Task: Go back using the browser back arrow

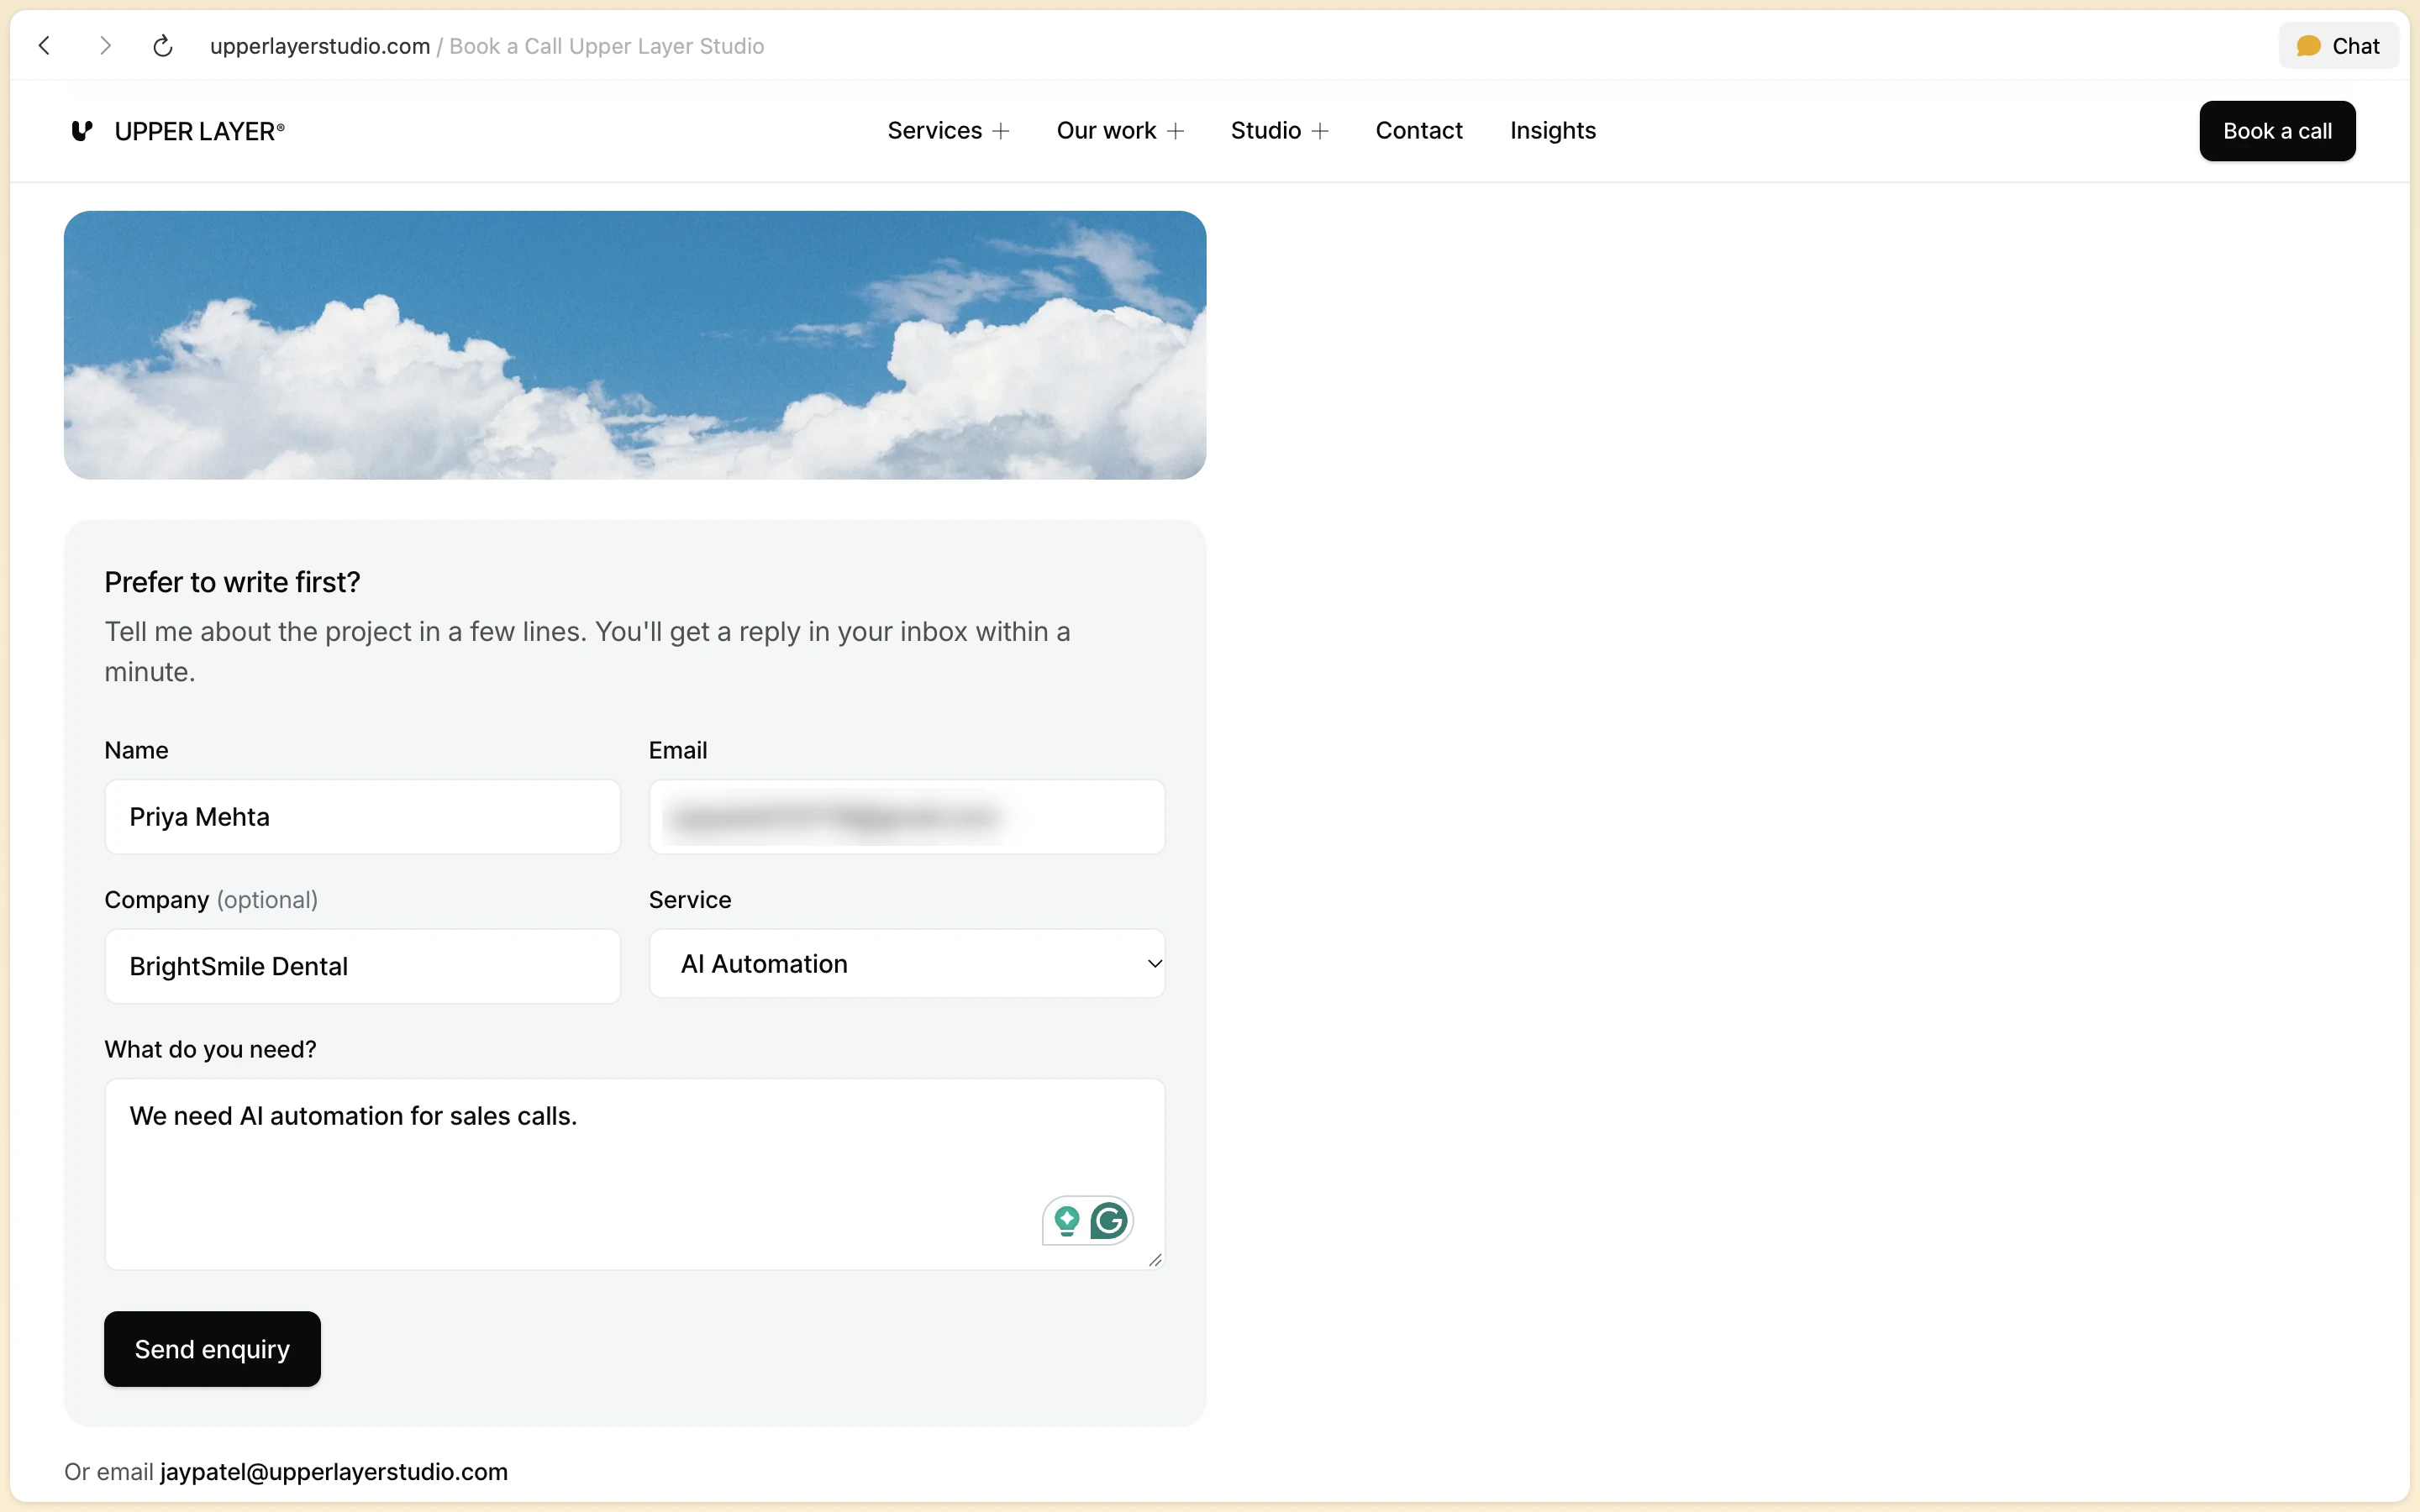Action: [44, 46]
